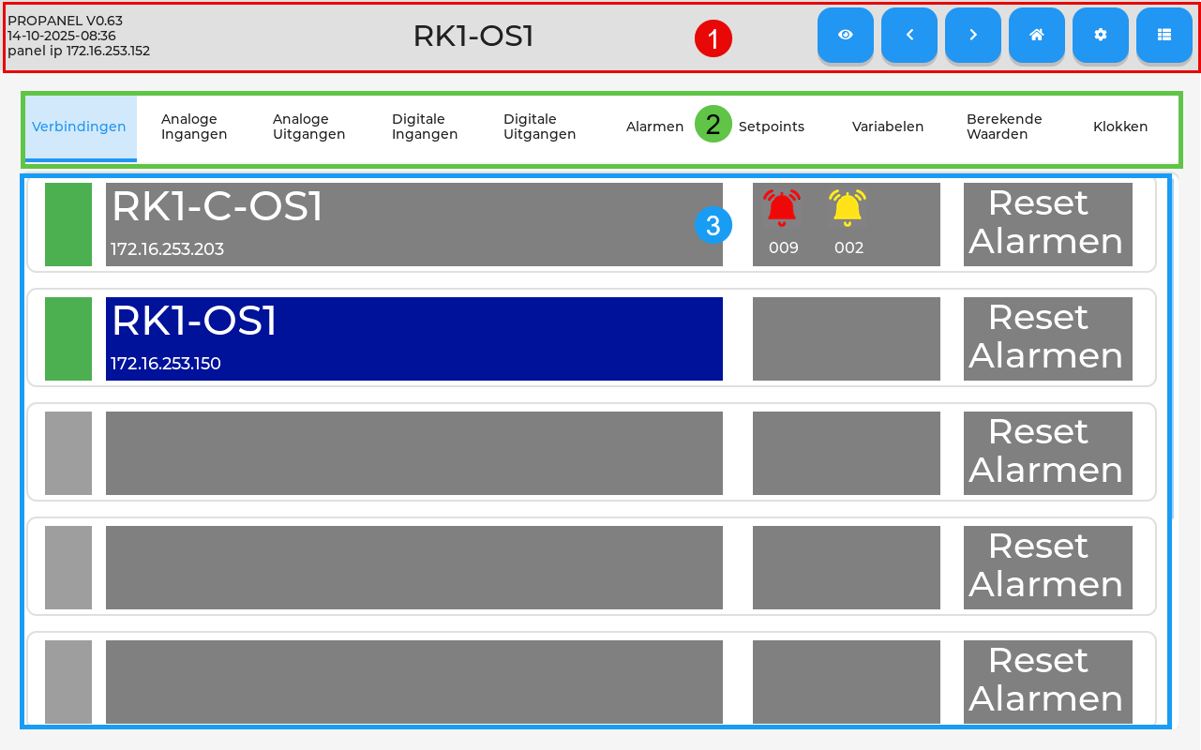Image resolution: width=1201 pixels, height=750 pixels.
Task: Select the blue RK1-OS1 connection entry
Action: pyautogui.click(x=414, y=338)
